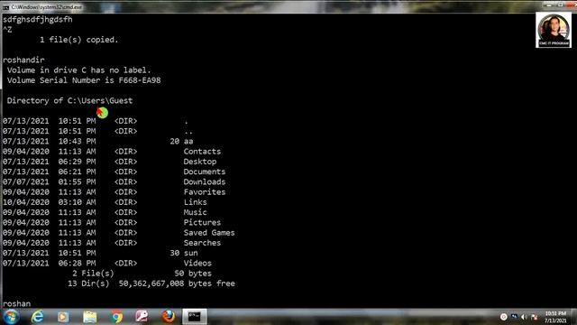Click the '2 File(s)' summary text

coord(93,274)
